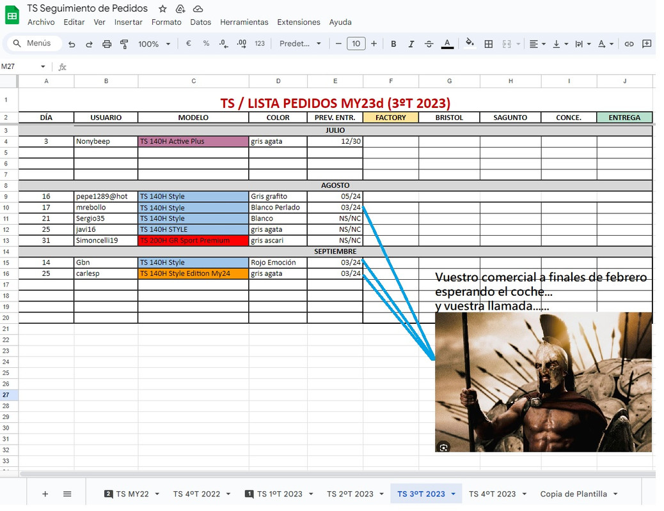This screenshot has height=511, width=664.
Task: Insert a link icon
Action: click(629, 44)
